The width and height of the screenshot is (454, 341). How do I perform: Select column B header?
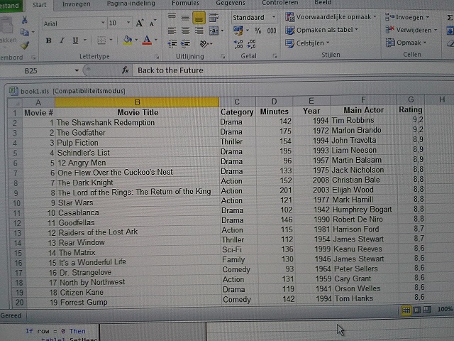coord(137,102)
